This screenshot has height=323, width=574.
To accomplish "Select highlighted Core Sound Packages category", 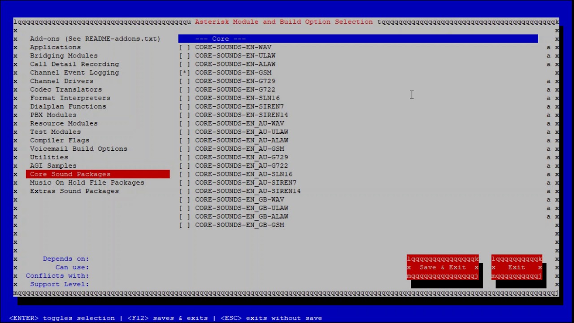I will pos(98,174).
